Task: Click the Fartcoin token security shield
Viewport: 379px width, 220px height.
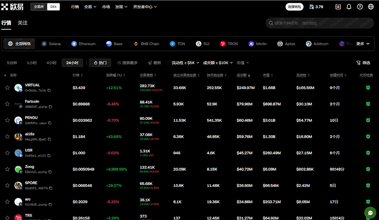Action: [x=368, y=104]
